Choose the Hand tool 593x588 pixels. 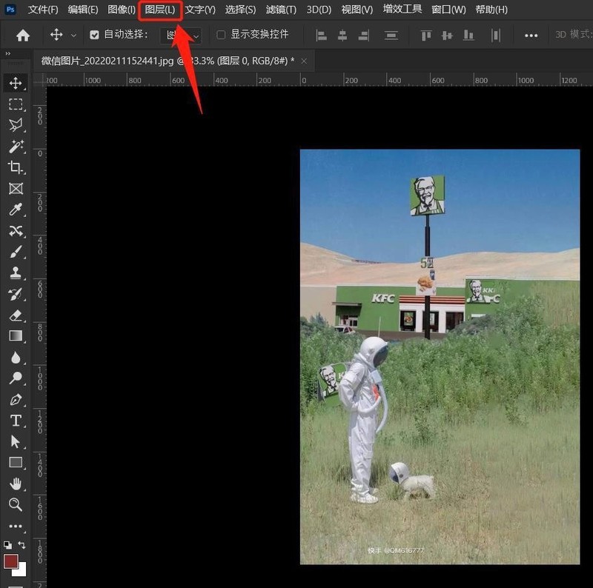[16, 484]
